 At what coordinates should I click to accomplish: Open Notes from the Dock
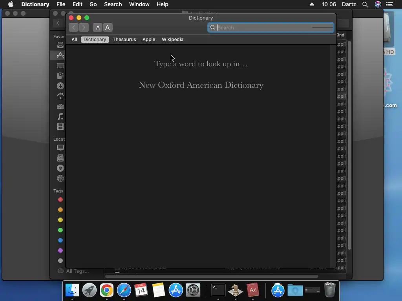(159, 290)
